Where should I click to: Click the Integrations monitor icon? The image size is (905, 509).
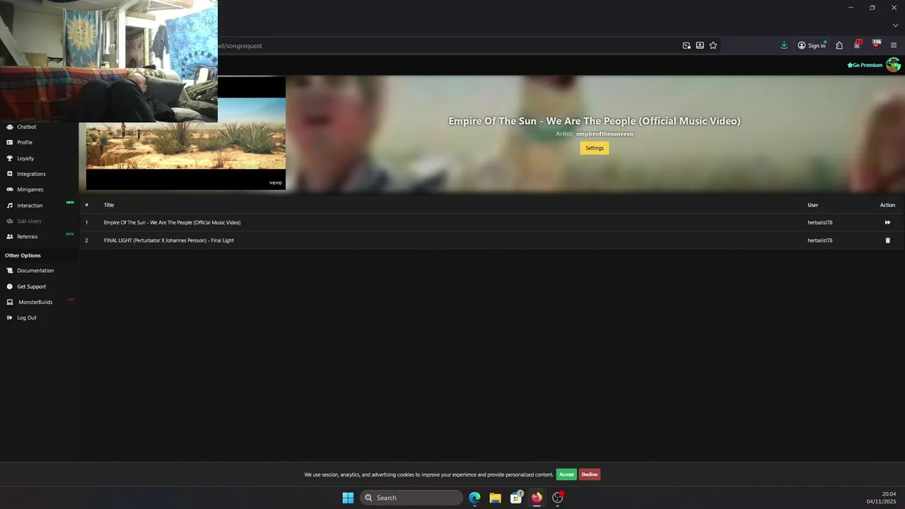click(10, 174)
